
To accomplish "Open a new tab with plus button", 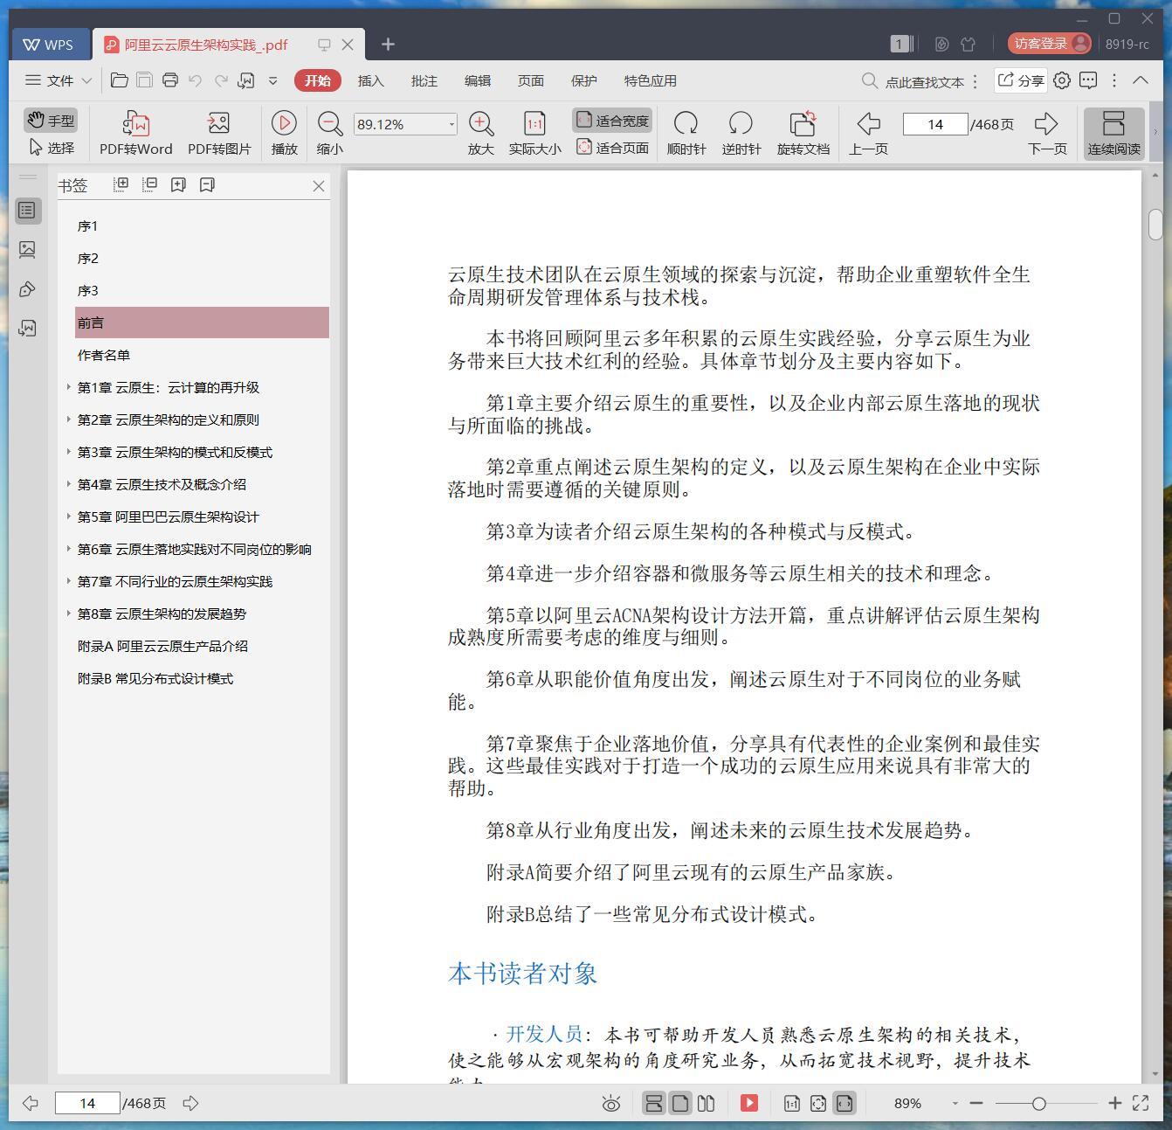I will (x=389, y=44).
